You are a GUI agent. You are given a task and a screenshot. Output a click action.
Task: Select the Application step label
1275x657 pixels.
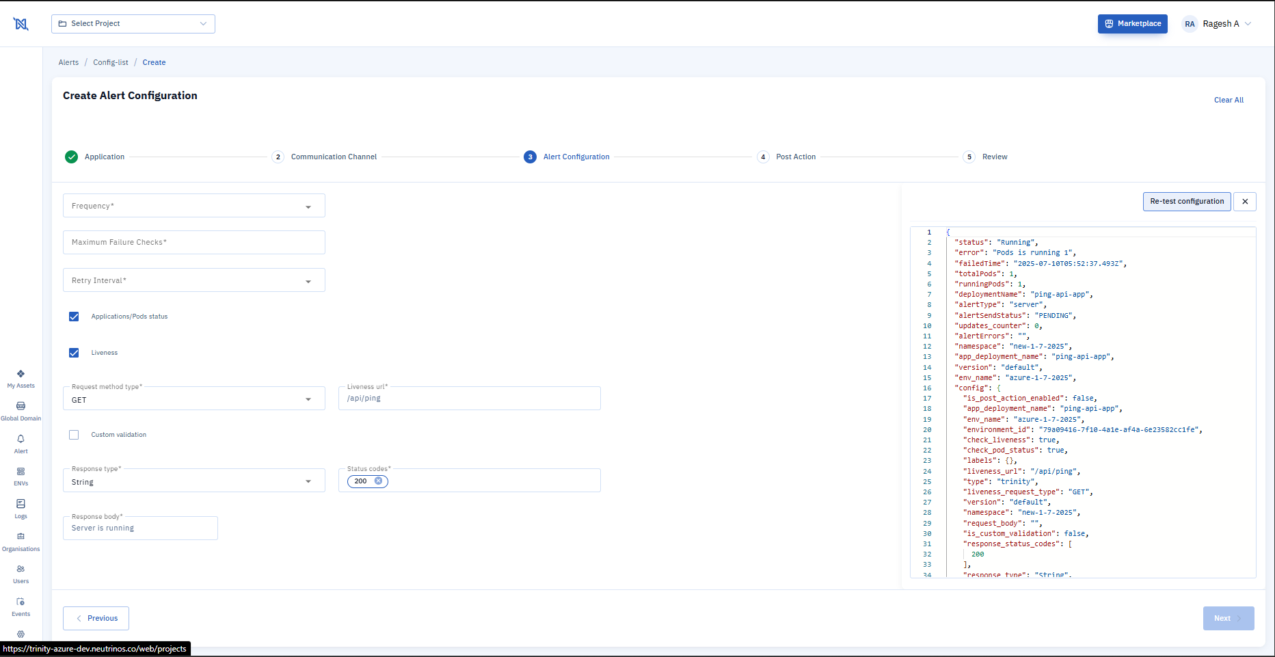pos(105,157)
